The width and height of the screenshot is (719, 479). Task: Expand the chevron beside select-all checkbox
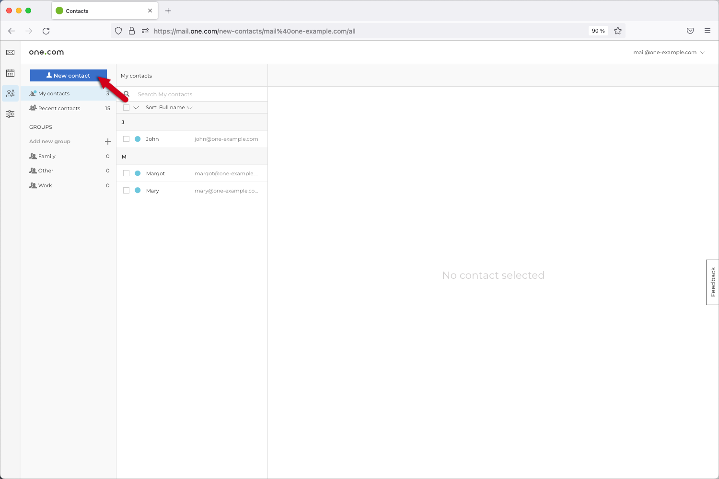[136, 108]
